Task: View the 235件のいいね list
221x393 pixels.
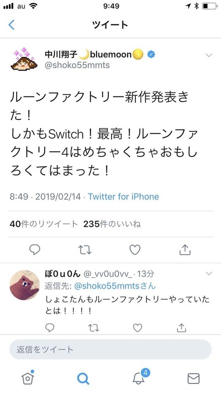Action: click(112, 224)
